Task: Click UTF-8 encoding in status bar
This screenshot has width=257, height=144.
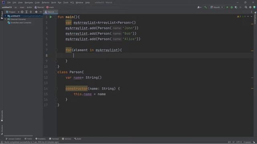Action: pos(239,142)
